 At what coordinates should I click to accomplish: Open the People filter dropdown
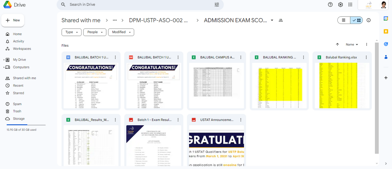95,32
